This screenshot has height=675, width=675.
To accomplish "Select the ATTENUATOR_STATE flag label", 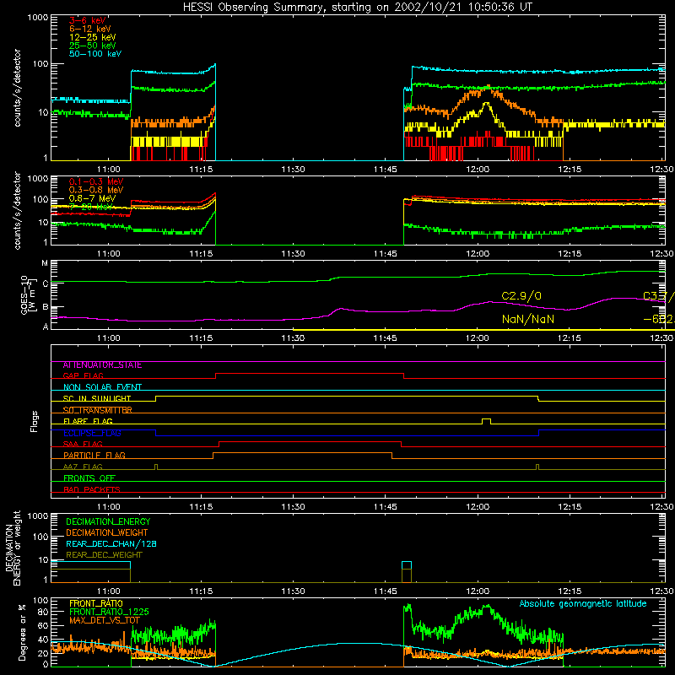I will point(102,365).
